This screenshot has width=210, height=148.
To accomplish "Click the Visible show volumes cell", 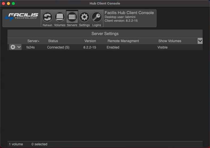I will coord(162,47).
